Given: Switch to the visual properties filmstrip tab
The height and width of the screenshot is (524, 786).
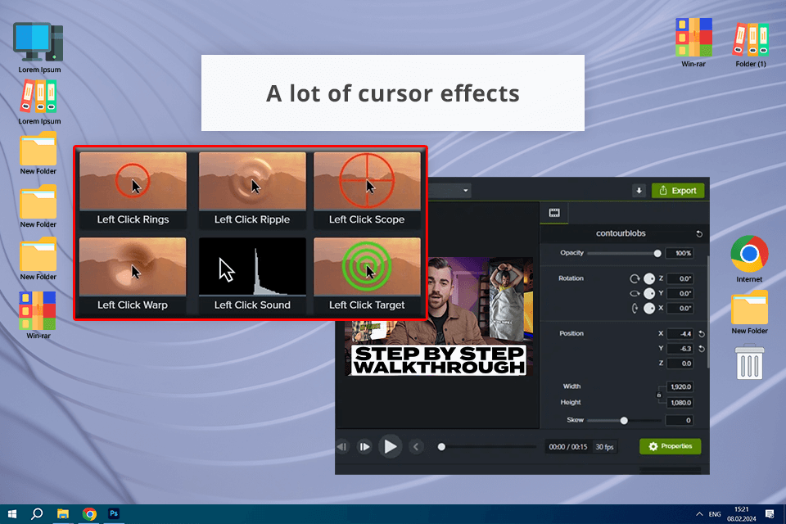Looking at the screenshot, I should coord(554,213).
